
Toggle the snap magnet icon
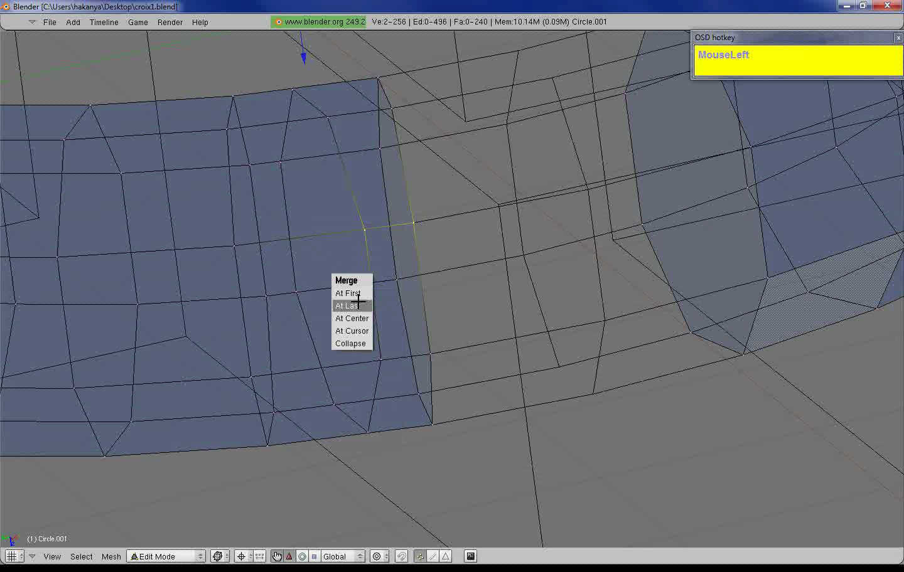tap(402, 556)
